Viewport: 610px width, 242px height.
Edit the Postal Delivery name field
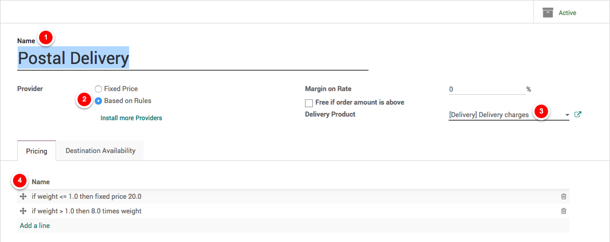coord(193,58)
